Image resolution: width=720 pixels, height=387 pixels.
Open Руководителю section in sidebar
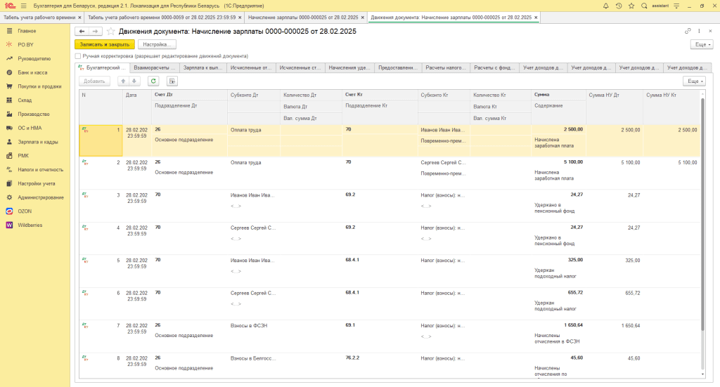(x=34, y=59)
